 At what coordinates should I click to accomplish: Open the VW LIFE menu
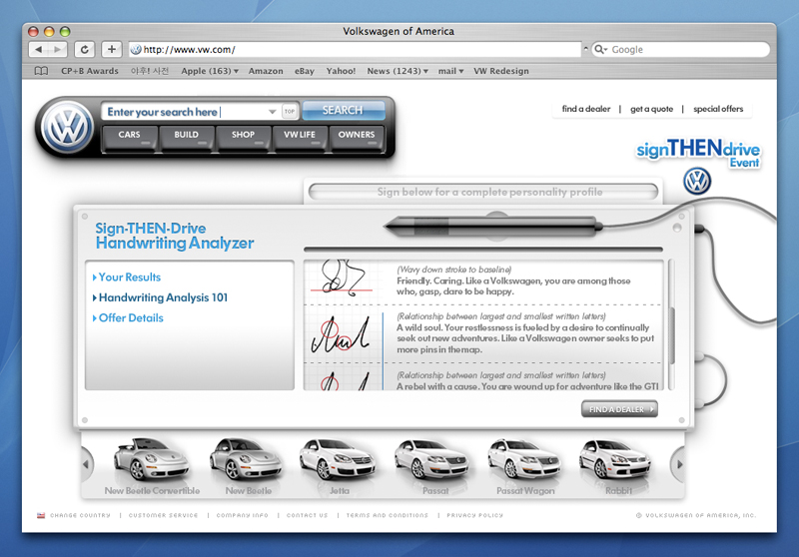(300, 138)
